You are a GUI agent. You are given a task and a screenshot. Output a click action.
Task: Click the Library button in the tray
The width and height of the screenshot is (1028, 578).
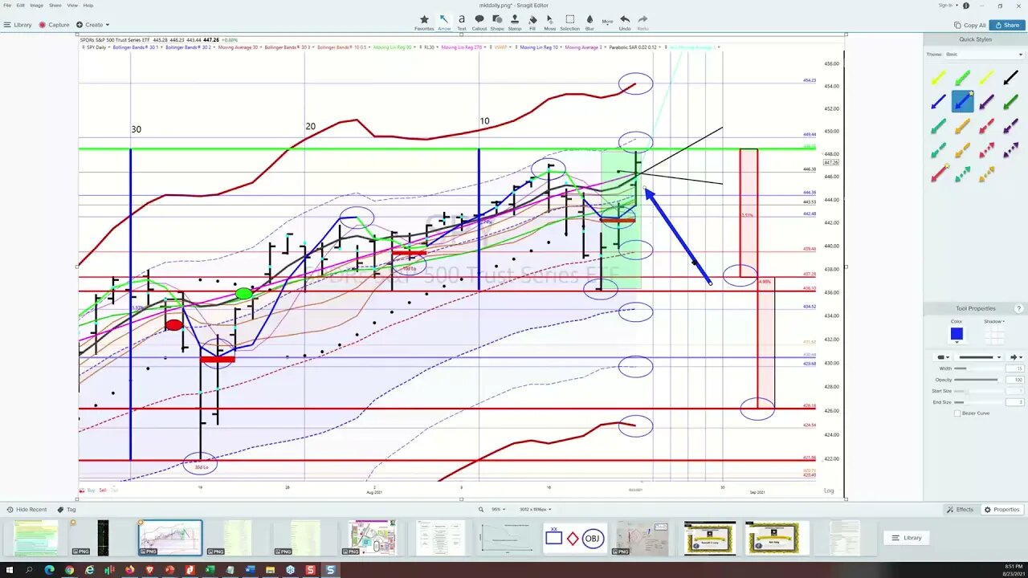click(x=906, y=538)
